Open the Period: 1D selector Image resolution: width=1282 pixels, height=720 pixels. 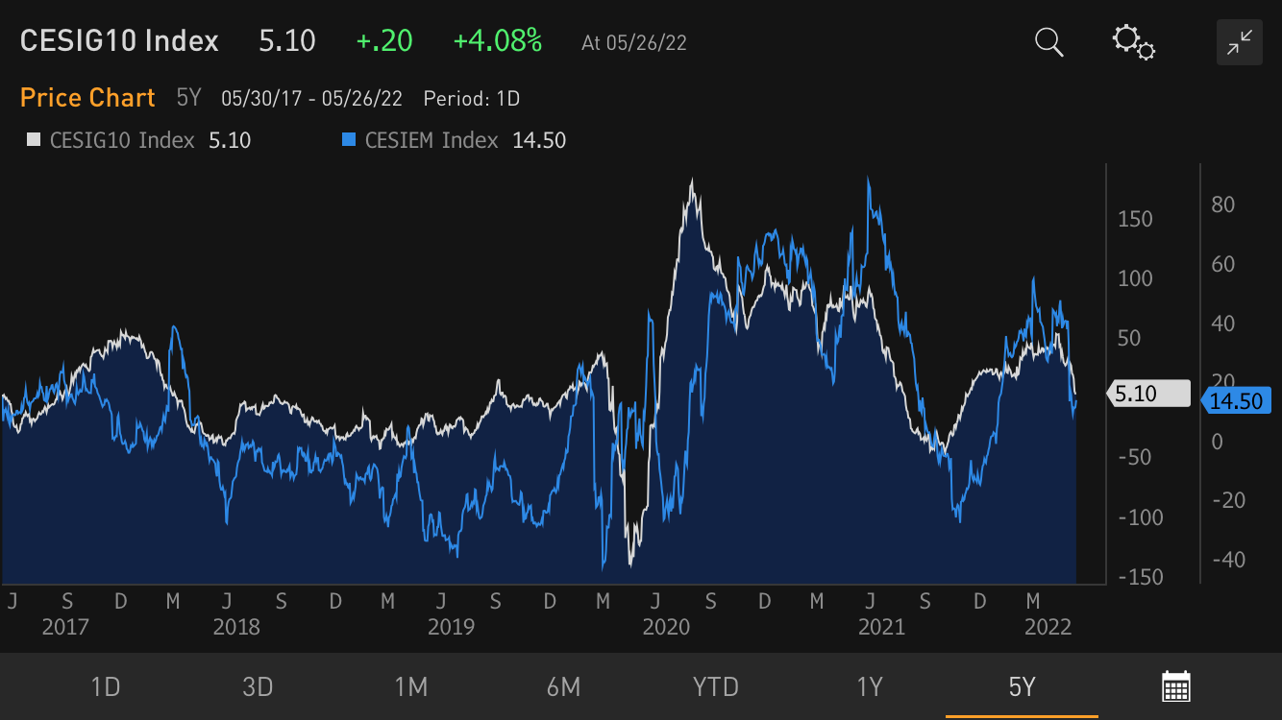click(472, 98)
